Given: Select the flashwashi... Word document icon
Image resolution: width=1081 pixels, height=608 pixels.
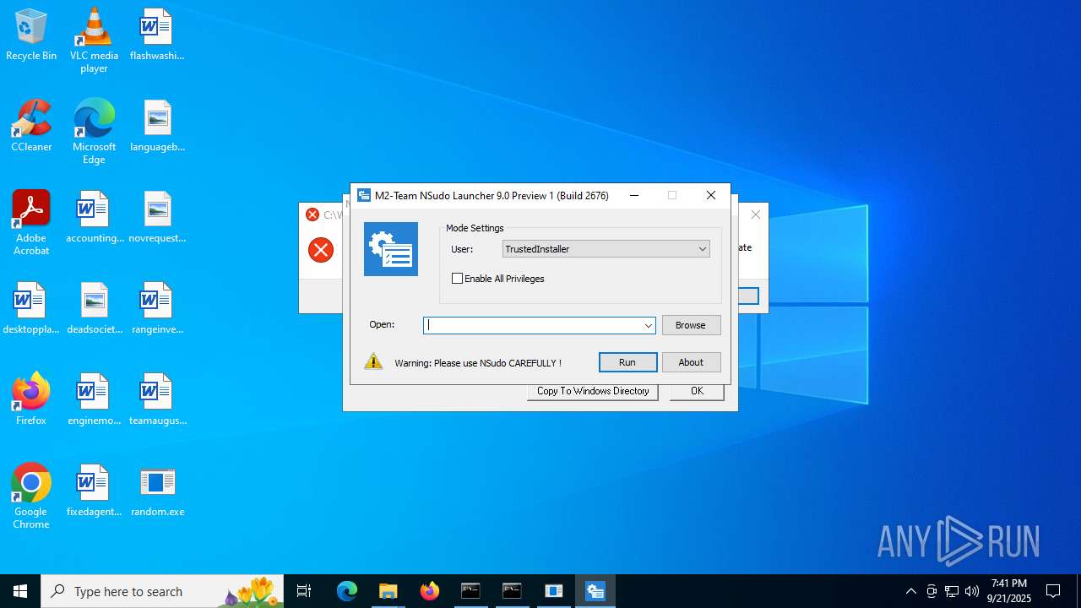Looking at the screenshot, I should [157, 35].
